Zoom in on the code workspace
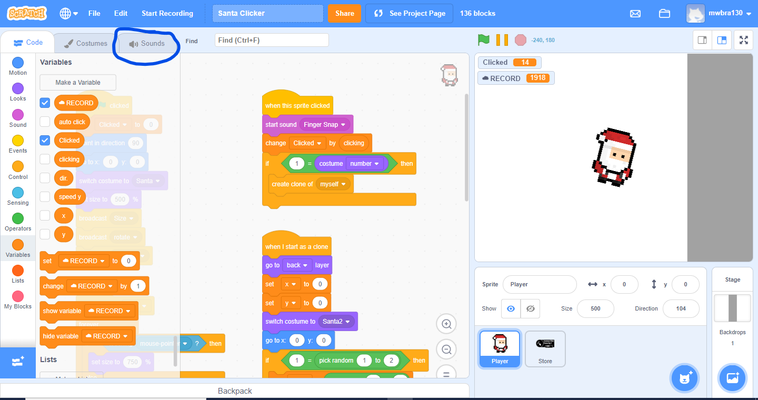The height and width of the screenshot is (400, 758). point(447,324)
